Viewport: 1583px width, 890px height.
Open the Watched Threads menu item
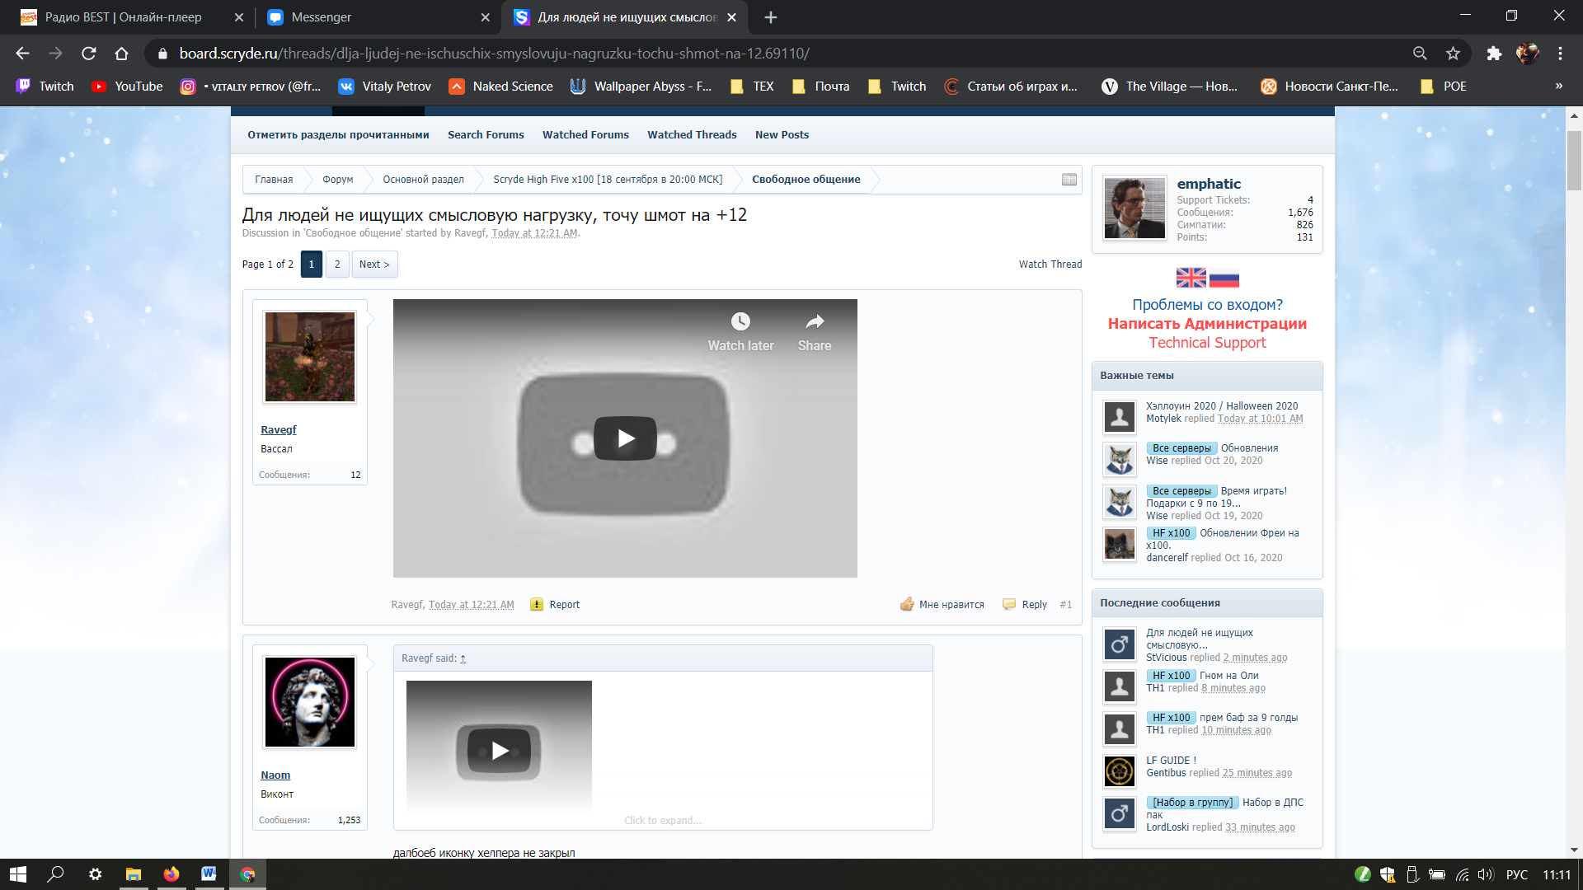click(x=692, y=134)
